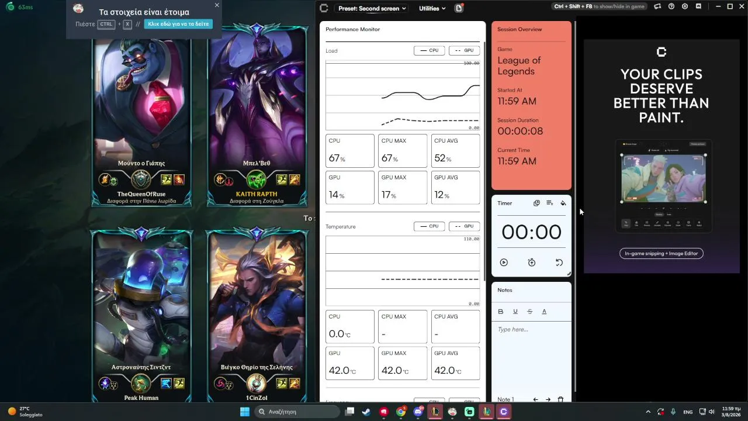The width and height of the screenshot is (748, 421).
Task: Click the stopwatch icon under the timer
Action: (x=532, y=263)
